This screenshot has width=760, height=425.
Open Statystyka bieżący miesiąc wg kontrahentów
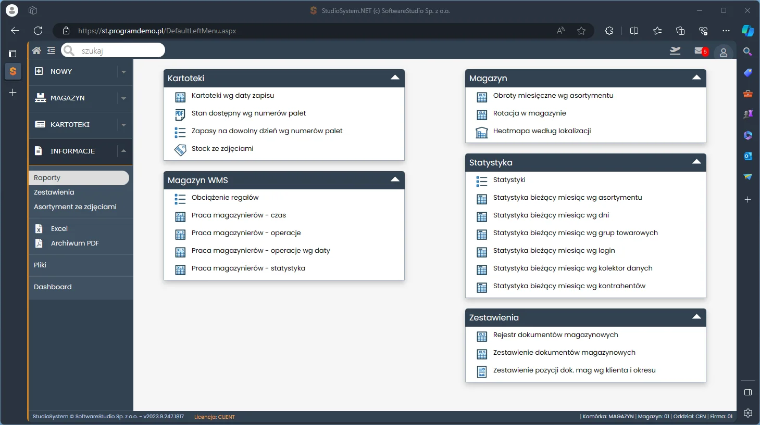(x=569, y=286)
